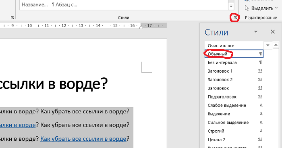Open the Стили pane options arrow
This screenshot has height=148, width=282.
[255, 32]
